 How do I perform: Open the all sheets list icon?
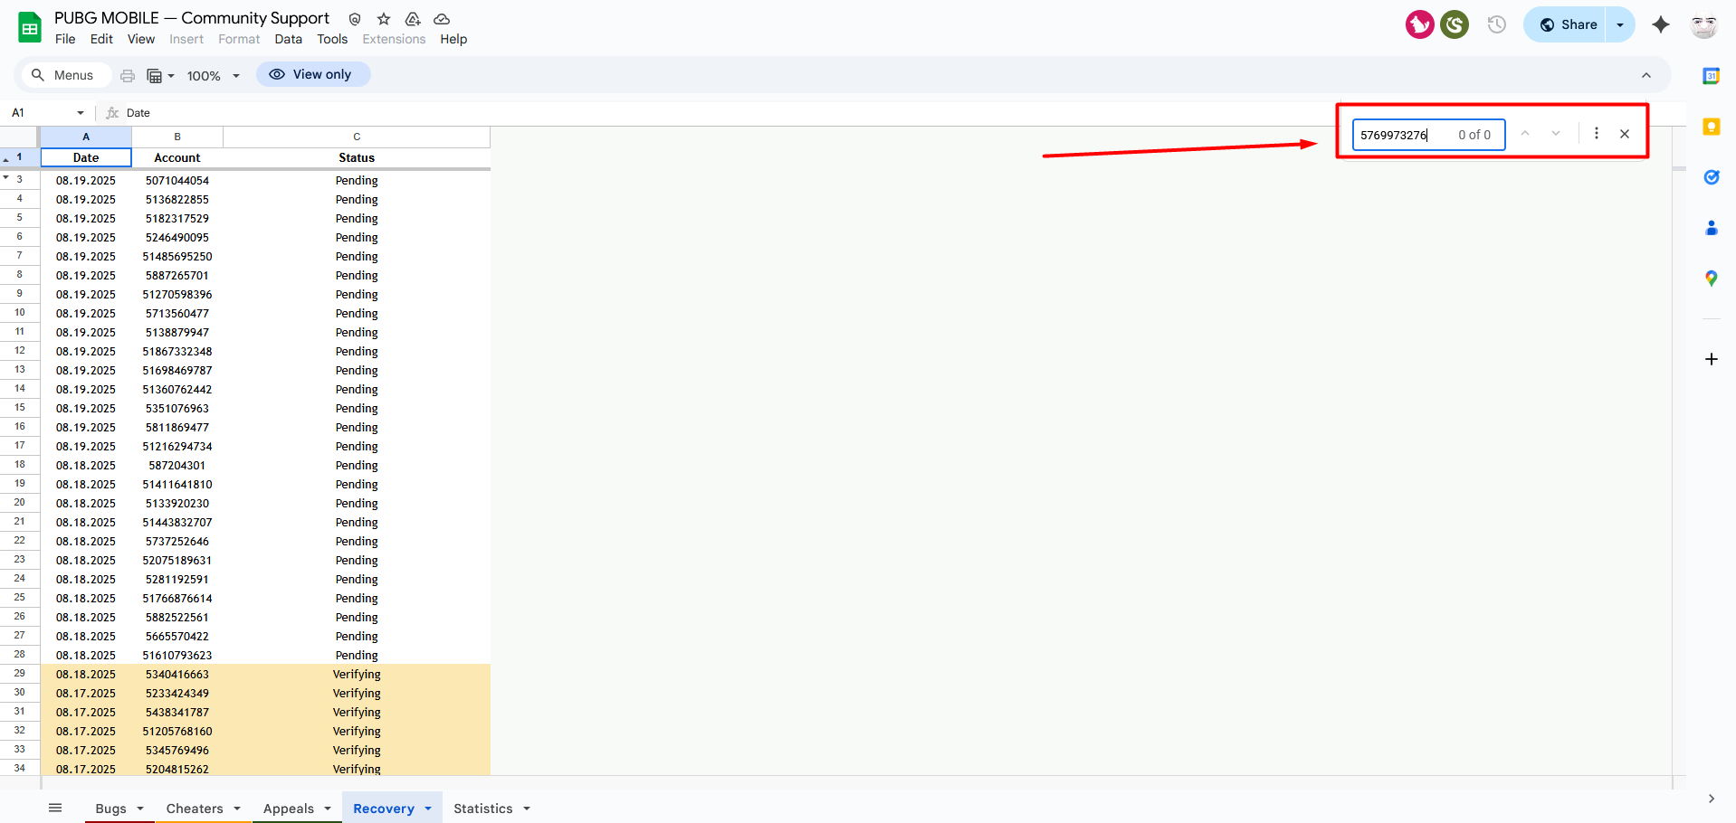pos(55,808)
